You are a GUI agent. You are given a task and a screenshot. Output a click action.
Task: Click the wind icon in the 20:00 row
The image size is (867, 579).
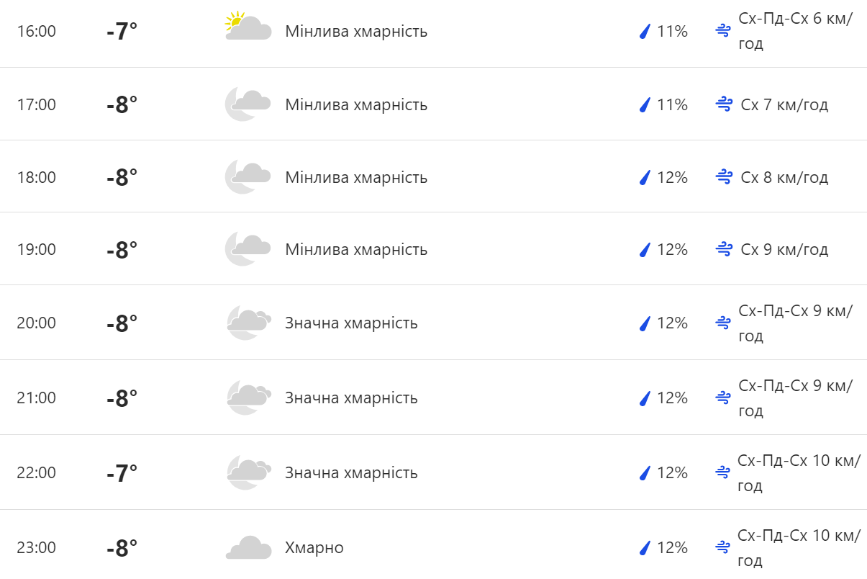723,323
